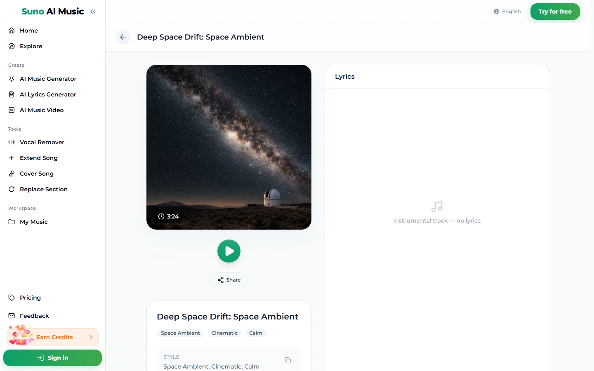
Task: Open the English language selector
Action: 507,12
